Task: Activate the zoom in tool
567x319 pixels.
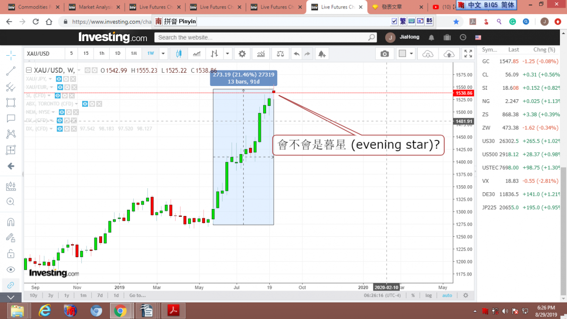Action: pos(11,202)
